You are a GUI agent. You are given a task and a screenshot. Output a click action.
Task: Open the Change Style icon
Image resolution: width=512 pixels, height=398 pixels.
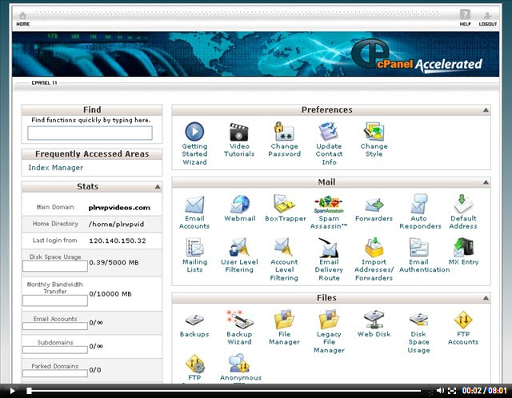click(x=374, y=132)
